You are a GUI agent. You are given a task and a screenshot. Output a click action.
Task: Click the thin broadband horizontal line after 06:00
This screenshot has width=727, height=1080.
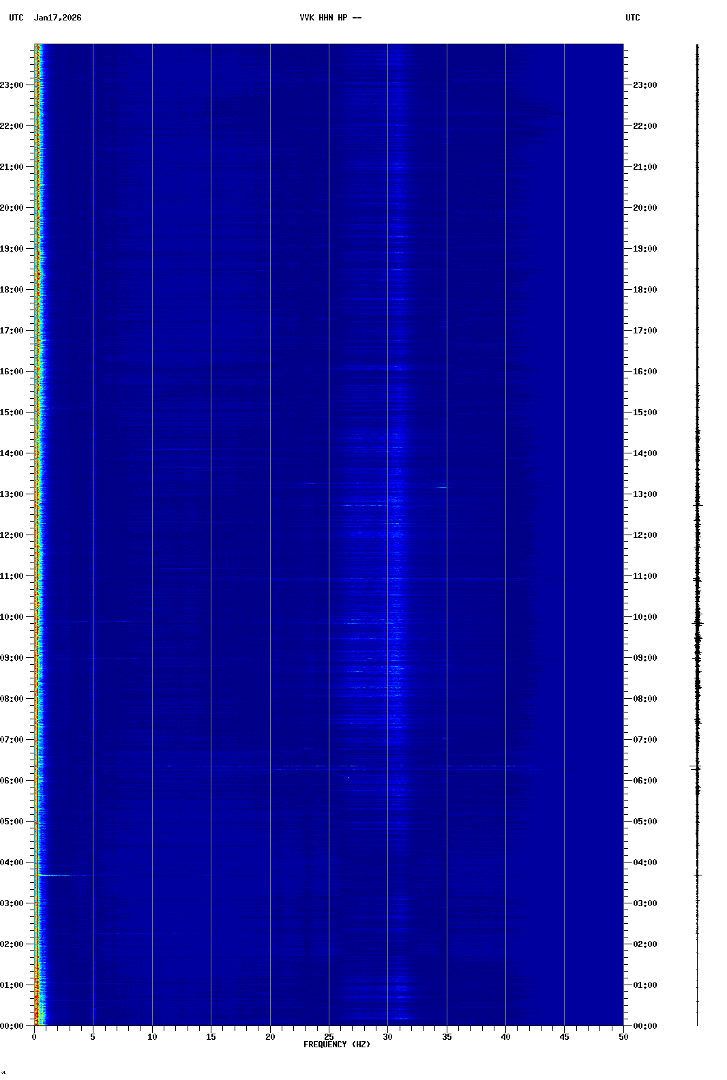point(341,766)
